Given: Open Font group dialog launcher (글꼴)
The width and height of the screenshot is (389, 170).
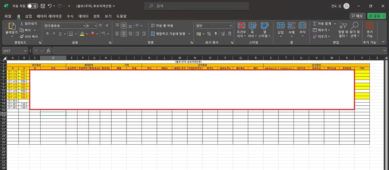Looking at the screenshot, I should [x=110, y=42].
